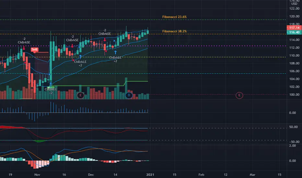Click the 19 date label on the time axis
This screenshot has width=302, height=178.
10,175
